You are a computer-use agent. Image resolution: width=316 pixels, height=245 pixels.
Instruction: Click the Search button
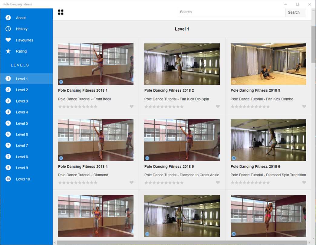295,12
